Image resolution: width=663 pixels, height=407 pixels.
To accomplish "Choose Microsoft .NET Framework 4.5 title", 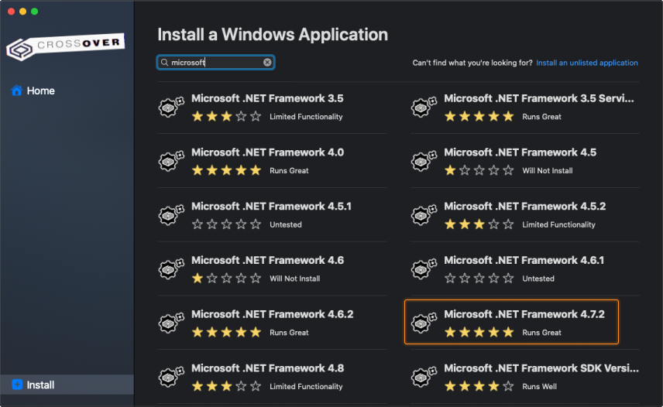I will pyautogui.click(x=520, y=152).
